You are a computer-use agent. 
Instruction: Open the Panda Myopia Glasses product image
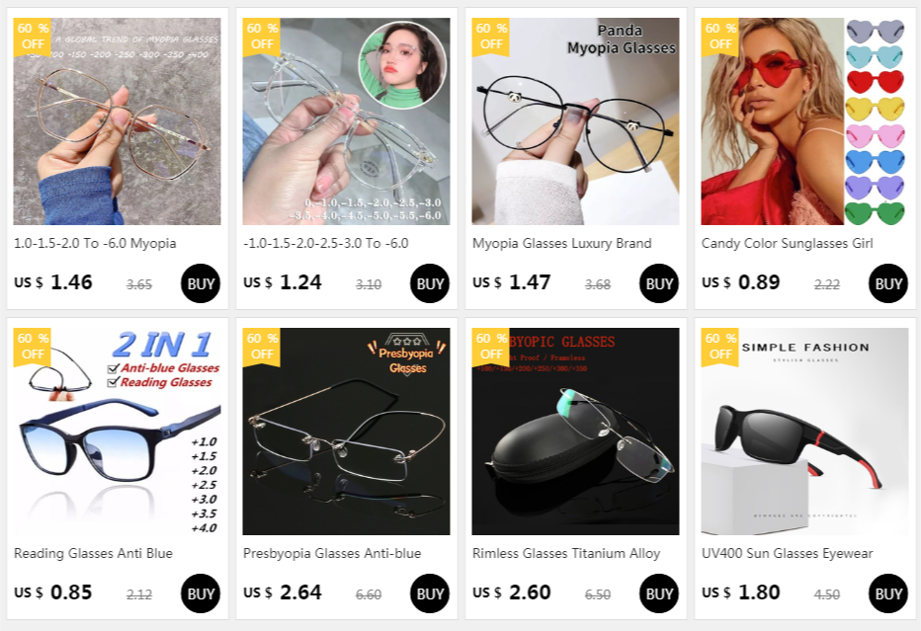click(575, 120)
